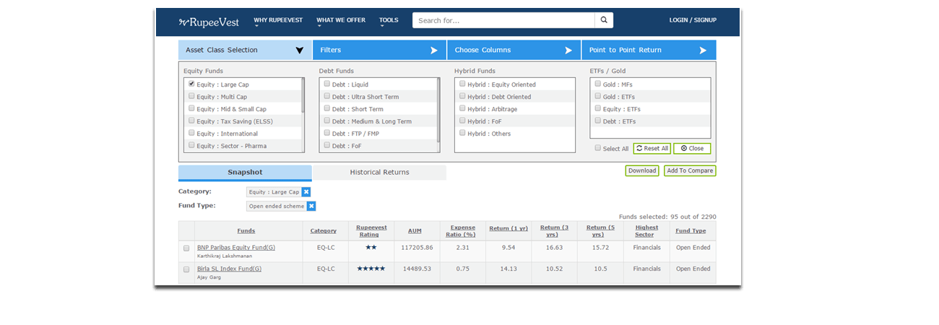The width and height of the screenshot is (939, 325).
Task: Open BNP Paribas Equity Fund(G) link
Action: point(236,247)
